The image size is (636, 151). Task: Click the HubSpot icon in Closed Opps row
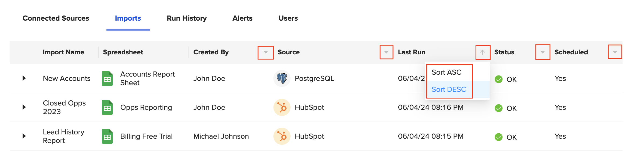(282, 107)
